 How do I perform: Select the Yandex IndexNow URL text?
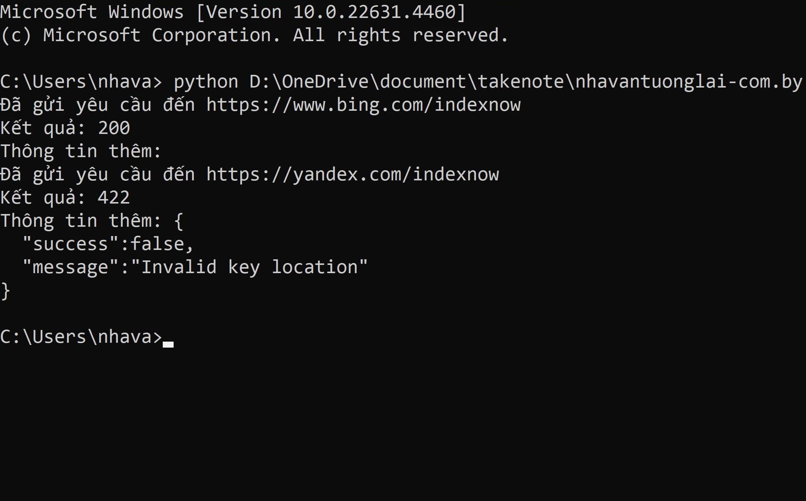pos(353,174)
